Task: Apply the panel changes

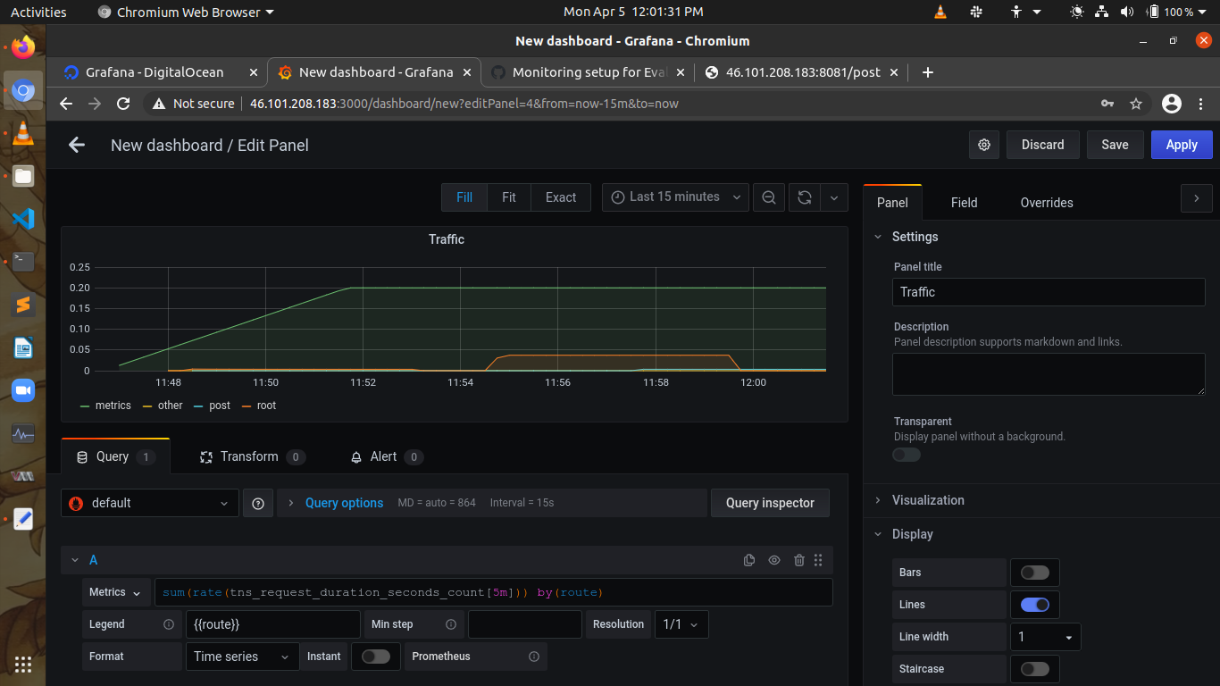Action: click(1181, 144)
